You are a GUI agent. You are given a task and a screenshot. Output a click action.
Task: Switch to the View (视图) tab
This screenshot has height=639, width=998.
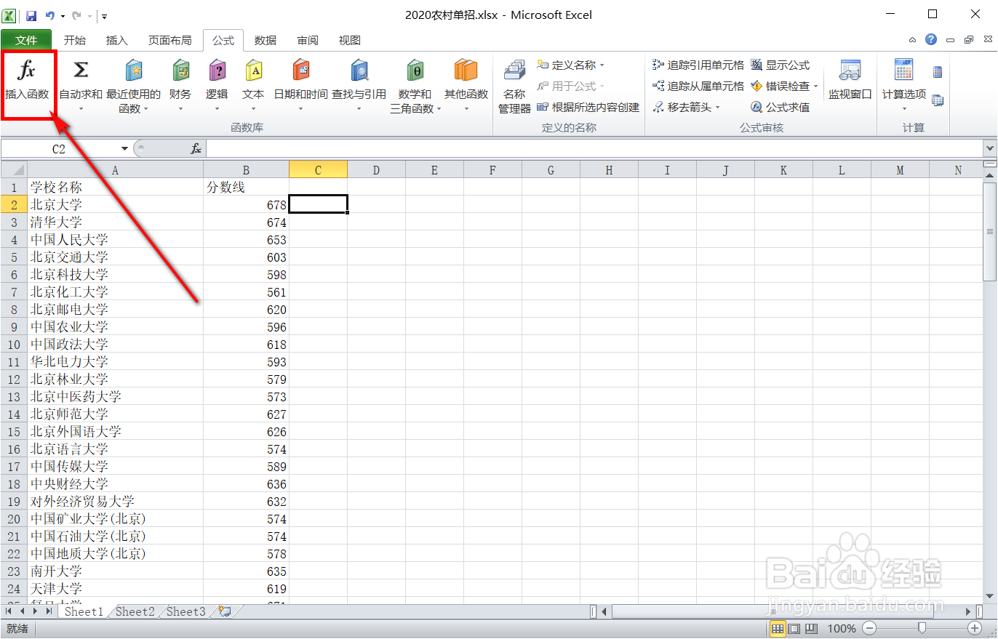pos(350,41)
